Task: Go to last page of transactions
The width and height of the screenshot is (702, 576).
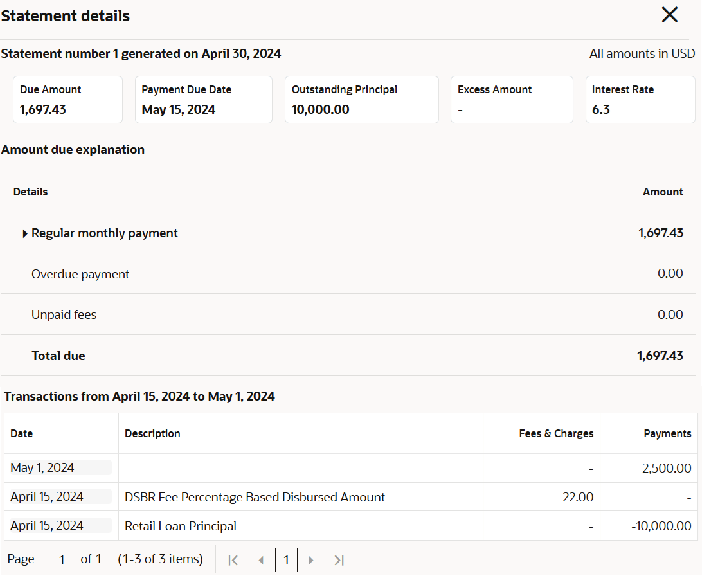Action: (339, 560)
